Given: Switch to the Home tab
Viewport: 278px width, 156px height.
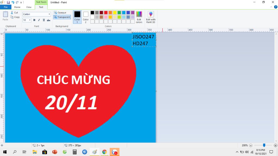Looking at the screenshot, I should point(17,7).
